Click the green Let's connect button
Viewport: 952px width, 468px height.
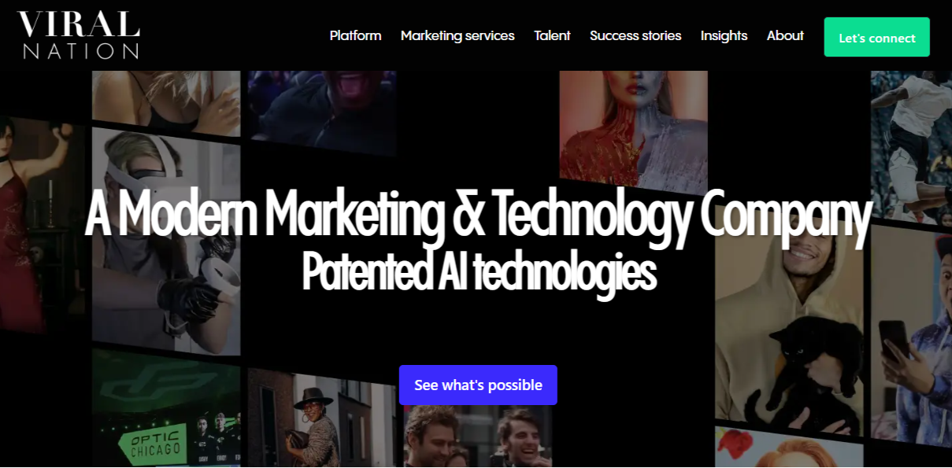point(876,37)
